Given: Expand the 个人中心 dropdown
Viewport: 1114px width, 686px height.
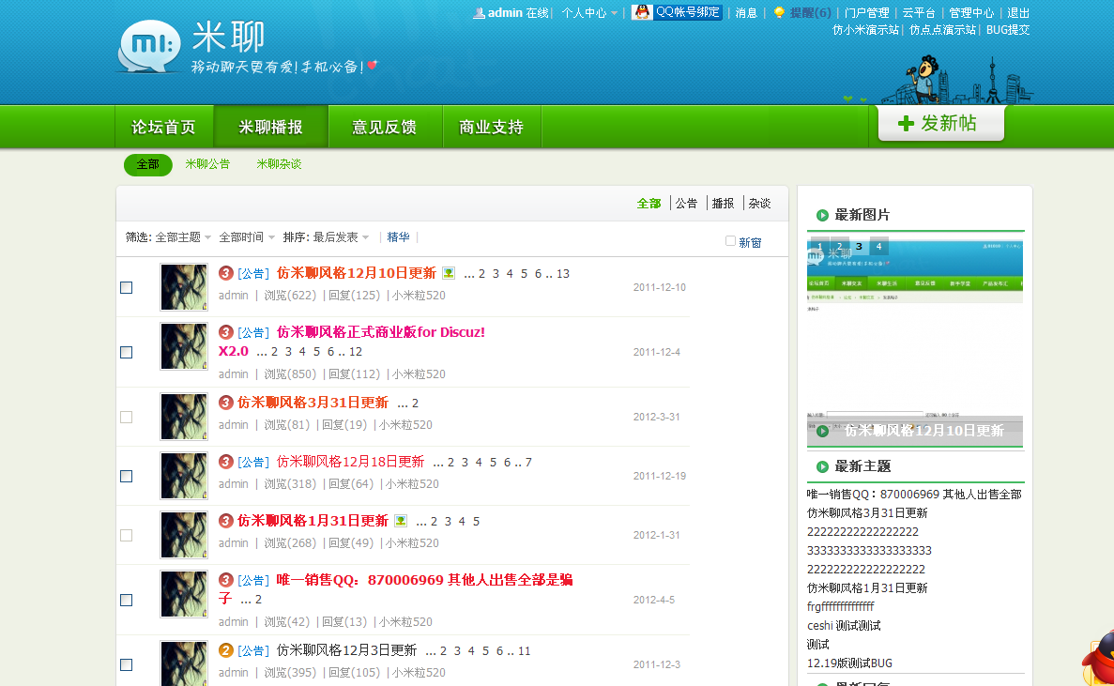Looking at the screenshot, I should click(589, 13).
